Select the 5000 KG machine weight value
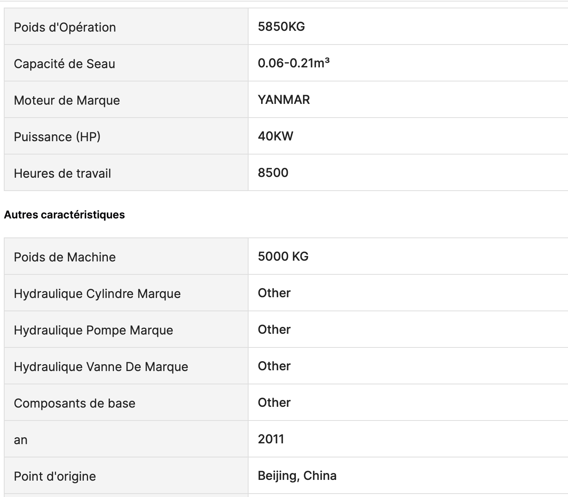This screenshot has height=497, width=568. [x=283, y=256]
